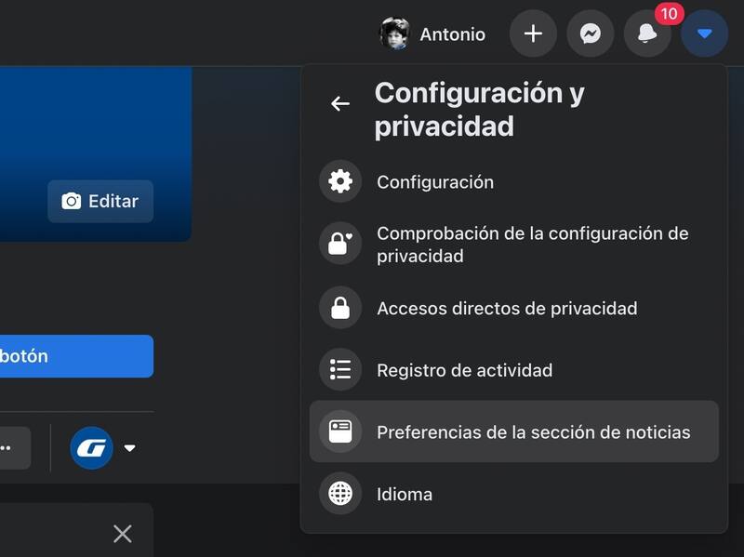Click the notifications bell icon
The width and height of the screenshot is (744, 557).
647,34
